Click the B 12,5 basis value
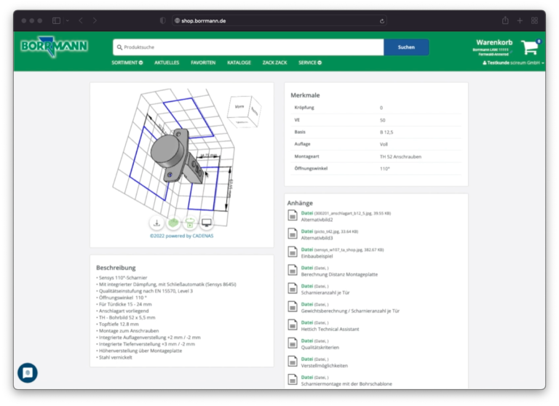 pyautogui.click(x=386, y=132)
